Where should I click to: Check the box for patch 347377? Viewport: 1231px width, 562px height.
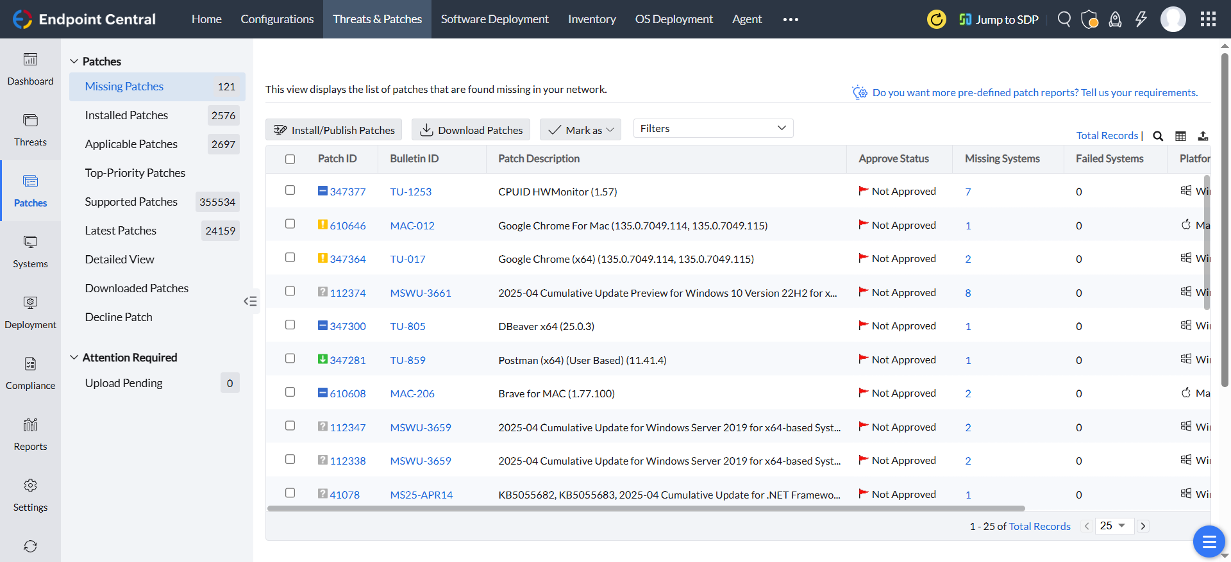pos(290,190)
